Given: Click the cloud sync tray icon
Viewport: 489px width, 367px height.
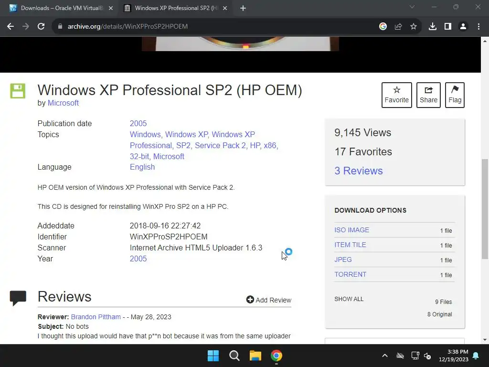Looking at the screenshot, I should click(400, 356).
